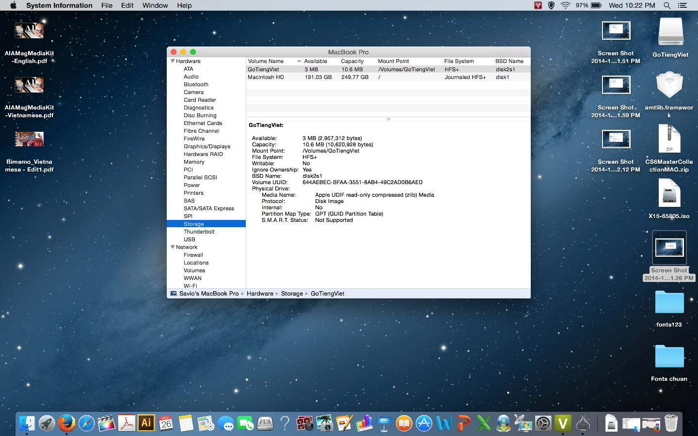The height and width of the screenshot is (436, 698).
Task: Open System Information chip icon in Dock
Action: pyautogui.click(x=583, y=423)
